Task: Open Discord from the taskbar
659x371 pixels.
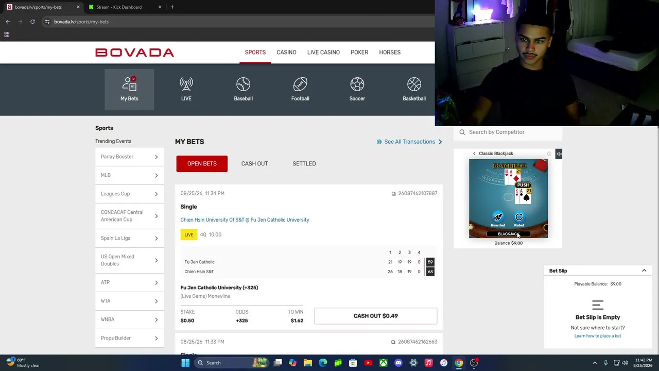Action: 398,363
